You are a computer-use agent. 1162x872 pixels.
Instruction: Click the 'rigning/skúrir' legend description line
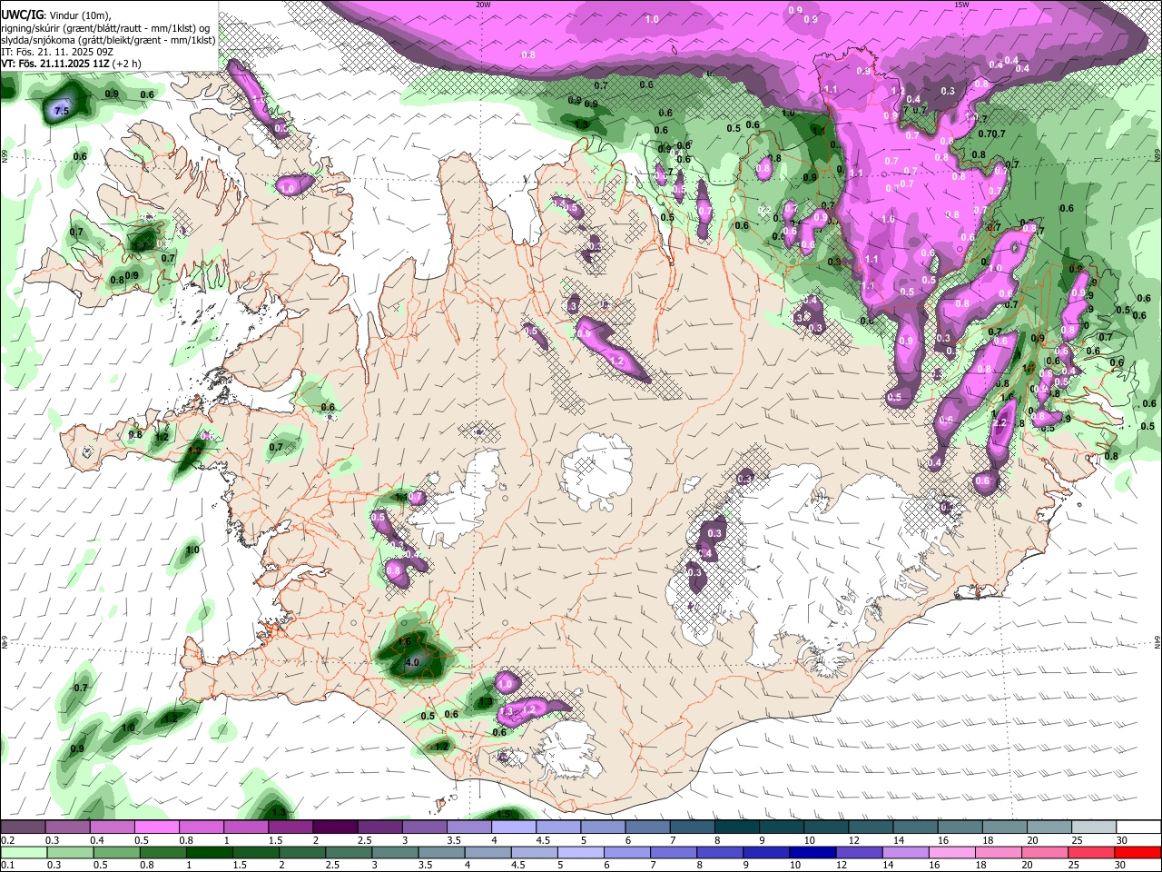pyautogui.click(x=106, y=27)
